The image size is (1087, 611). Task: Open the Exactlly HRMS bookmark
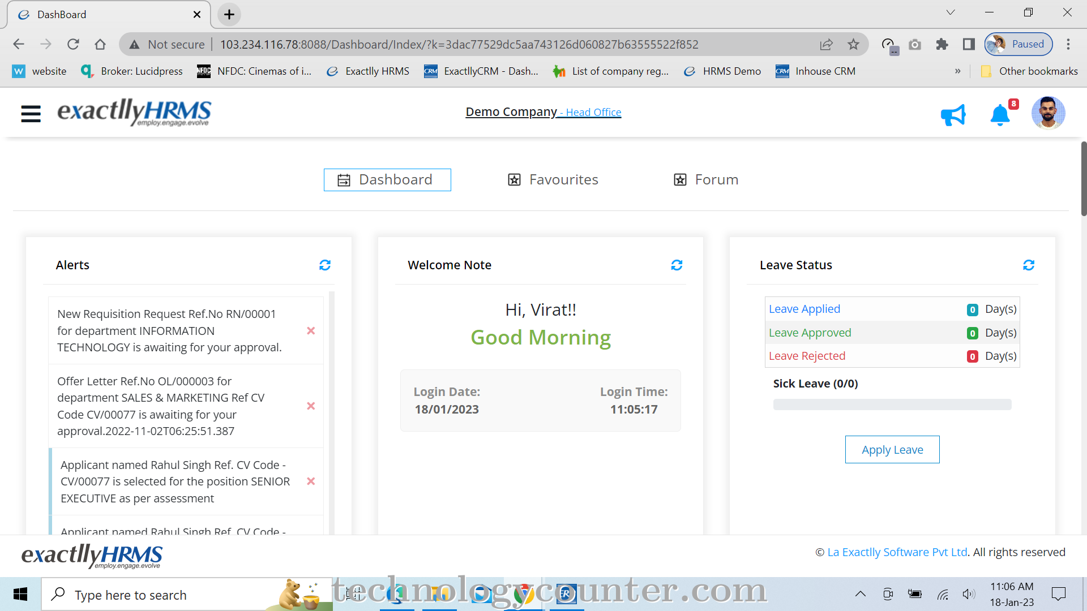[367, 71]
